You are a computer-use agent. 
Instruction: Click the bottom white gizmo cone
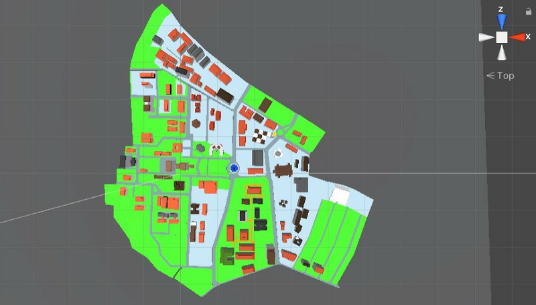pyautogui.click(x=502, y=53)
